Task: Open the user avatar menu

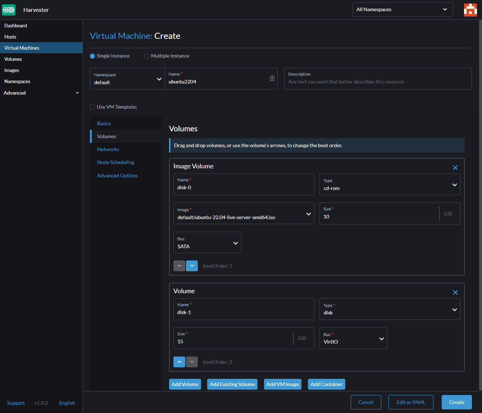Action: pos(470,10)
